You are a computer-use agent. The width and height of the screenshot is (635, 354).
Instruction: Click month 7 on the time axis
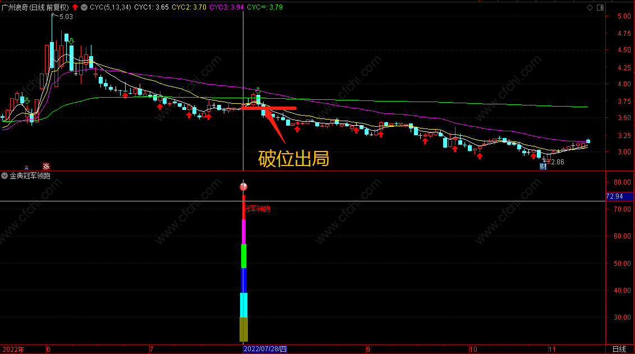[151, 350]
